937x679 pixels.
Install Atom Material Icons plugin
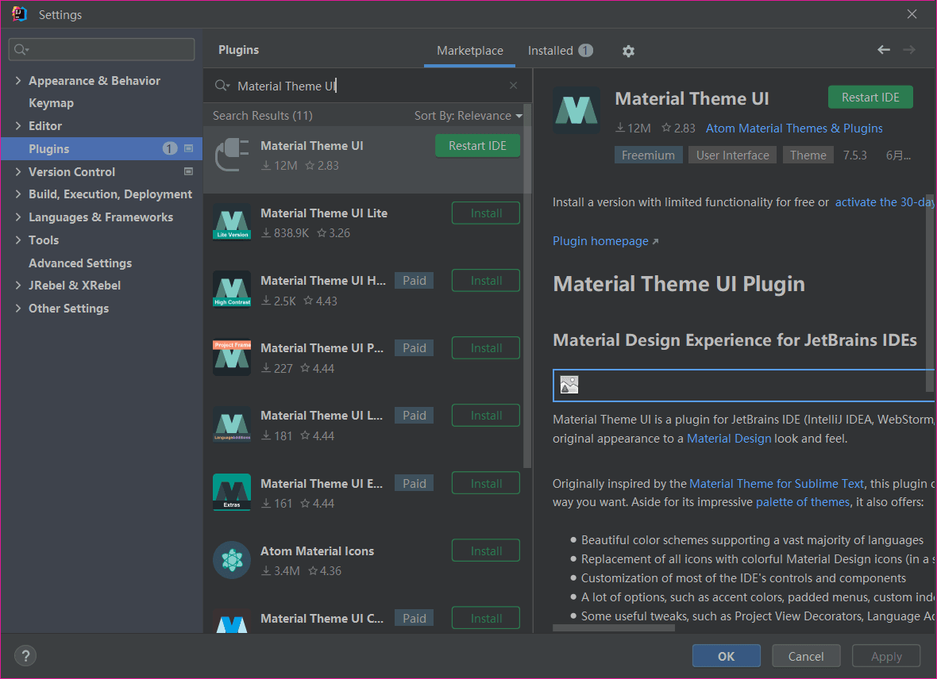click(x=486, y=551)
